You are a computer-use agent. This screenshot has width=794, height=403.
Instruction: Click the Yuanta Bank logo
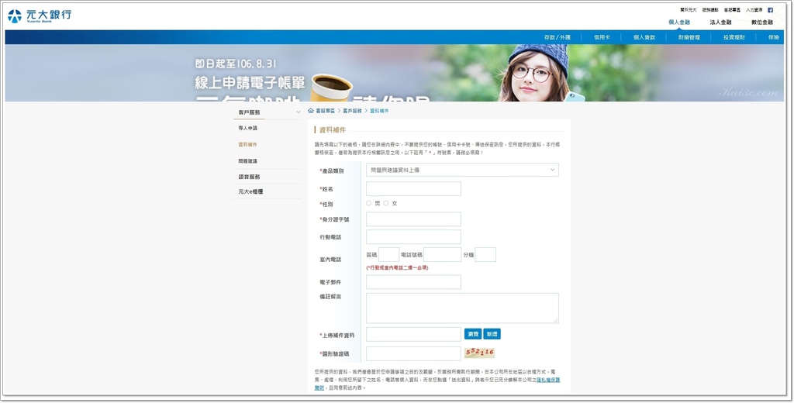pyautogui.click(x=40, y=15)
